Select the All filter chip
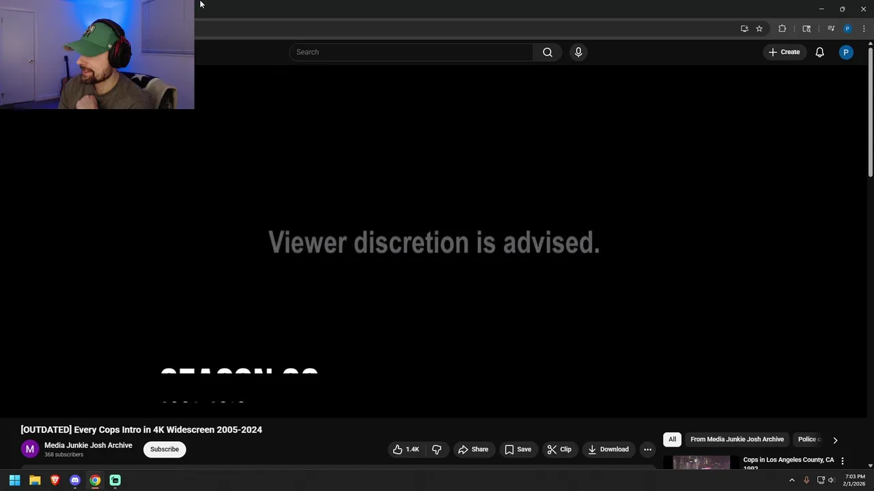The image size is (874, 491). click(x=672, y=439)
